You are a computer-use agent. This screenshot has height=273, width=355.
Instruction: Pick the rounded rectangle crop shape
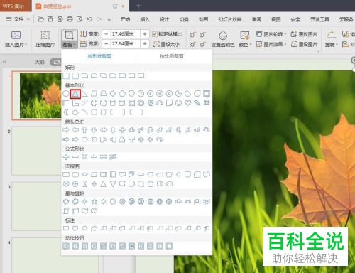point(75,76)
